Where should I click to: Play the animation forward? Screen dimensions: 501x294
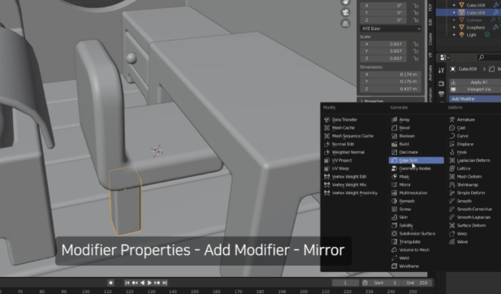[x=149, y=283]
